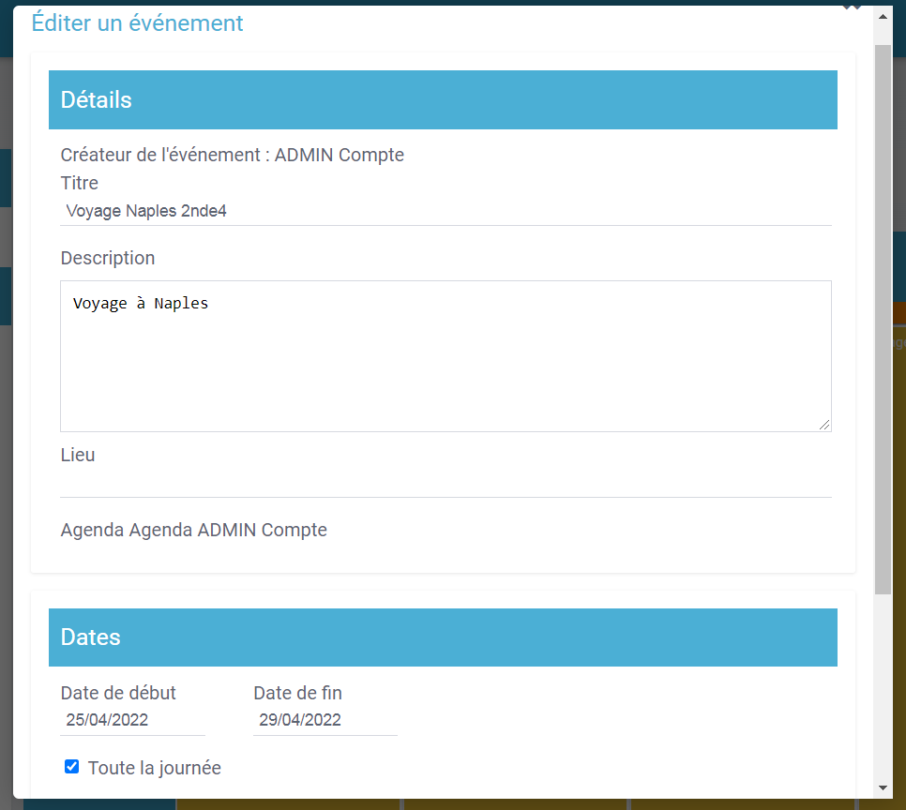Screen dimensions: 906x810
Task: Focus the Description text area
Action: click(x=445, y=356)
